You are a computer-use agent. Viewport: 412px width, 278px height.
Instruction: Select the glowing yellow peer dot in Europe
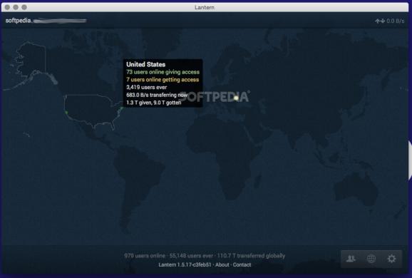tap(236, 98)
